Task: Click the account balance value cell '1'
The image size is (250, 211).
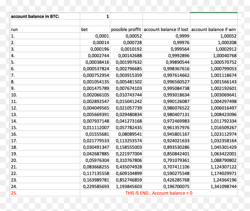Action: 95,16
